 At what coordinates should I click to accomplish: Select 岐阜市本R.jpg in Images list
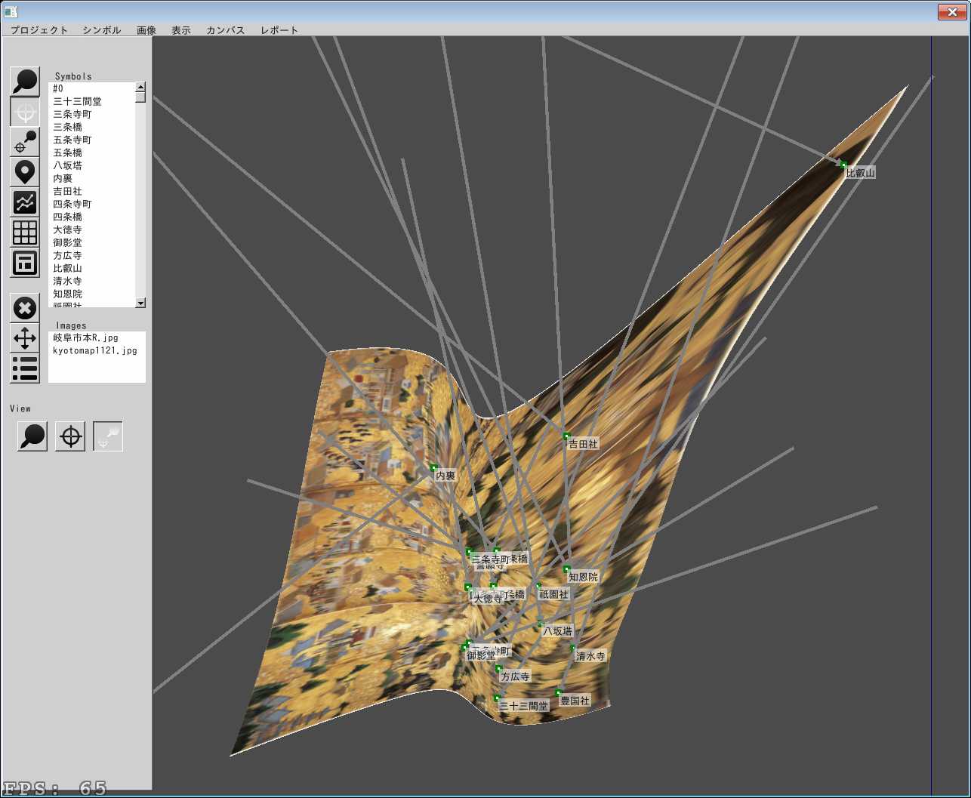tap(97, 337)
